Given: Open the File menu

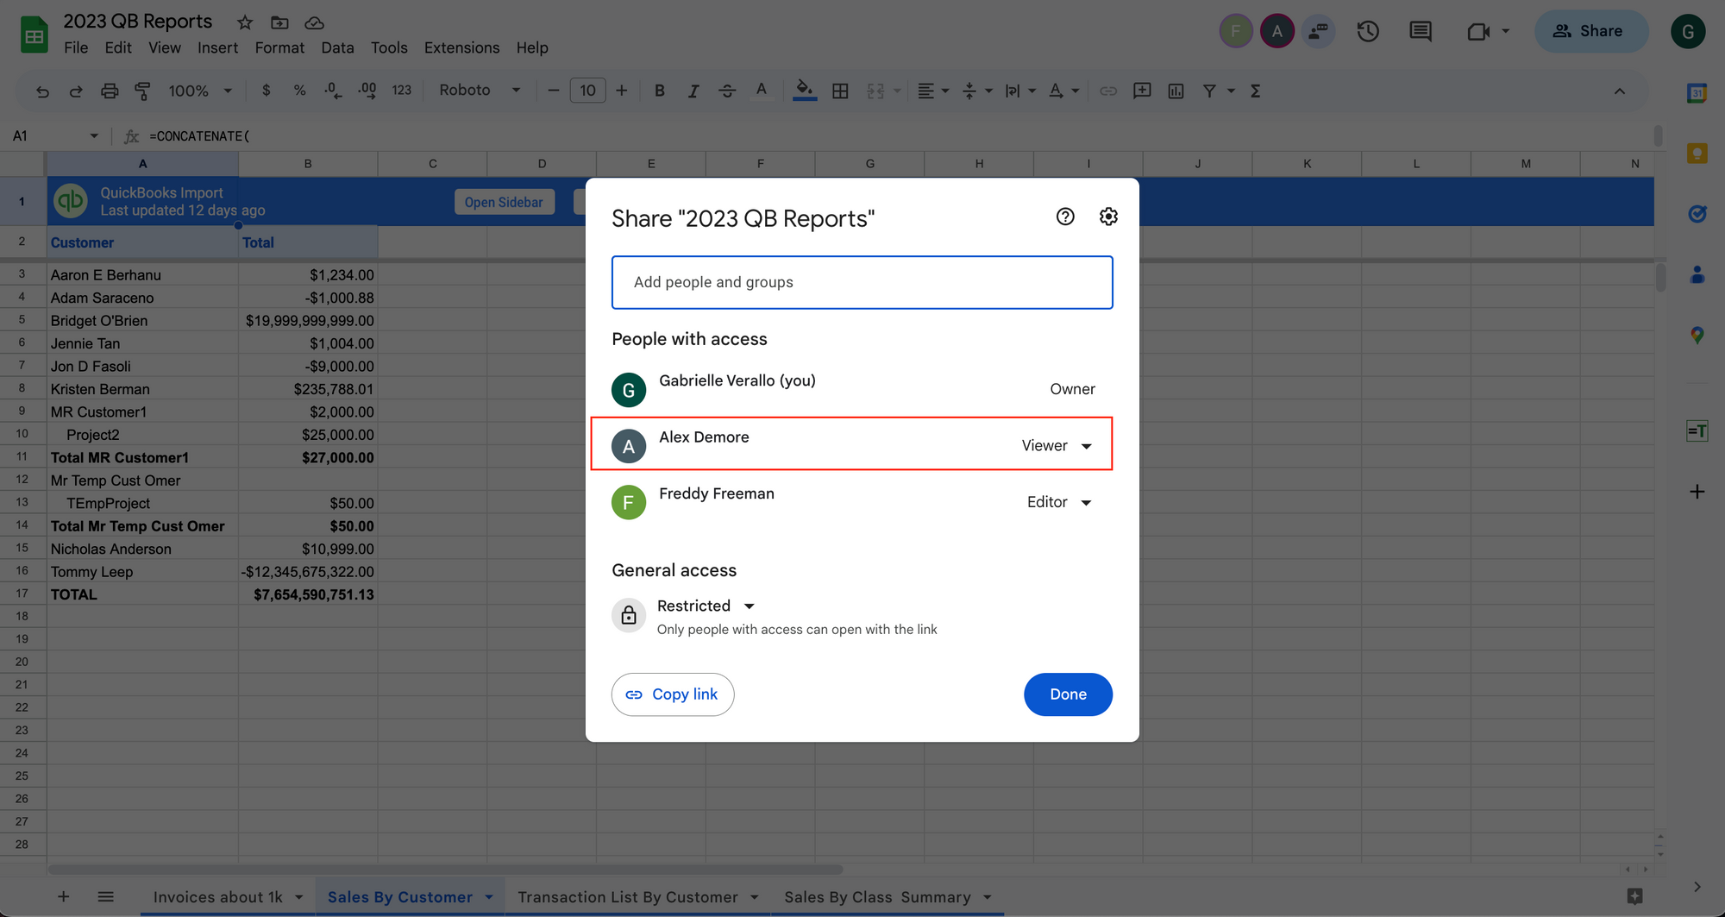Looking at the screenshot, I should click(x=76, y=47).
